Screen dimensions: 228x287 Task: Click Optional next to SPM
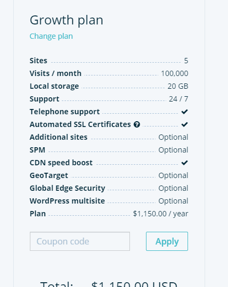click(x=173, y=150)
